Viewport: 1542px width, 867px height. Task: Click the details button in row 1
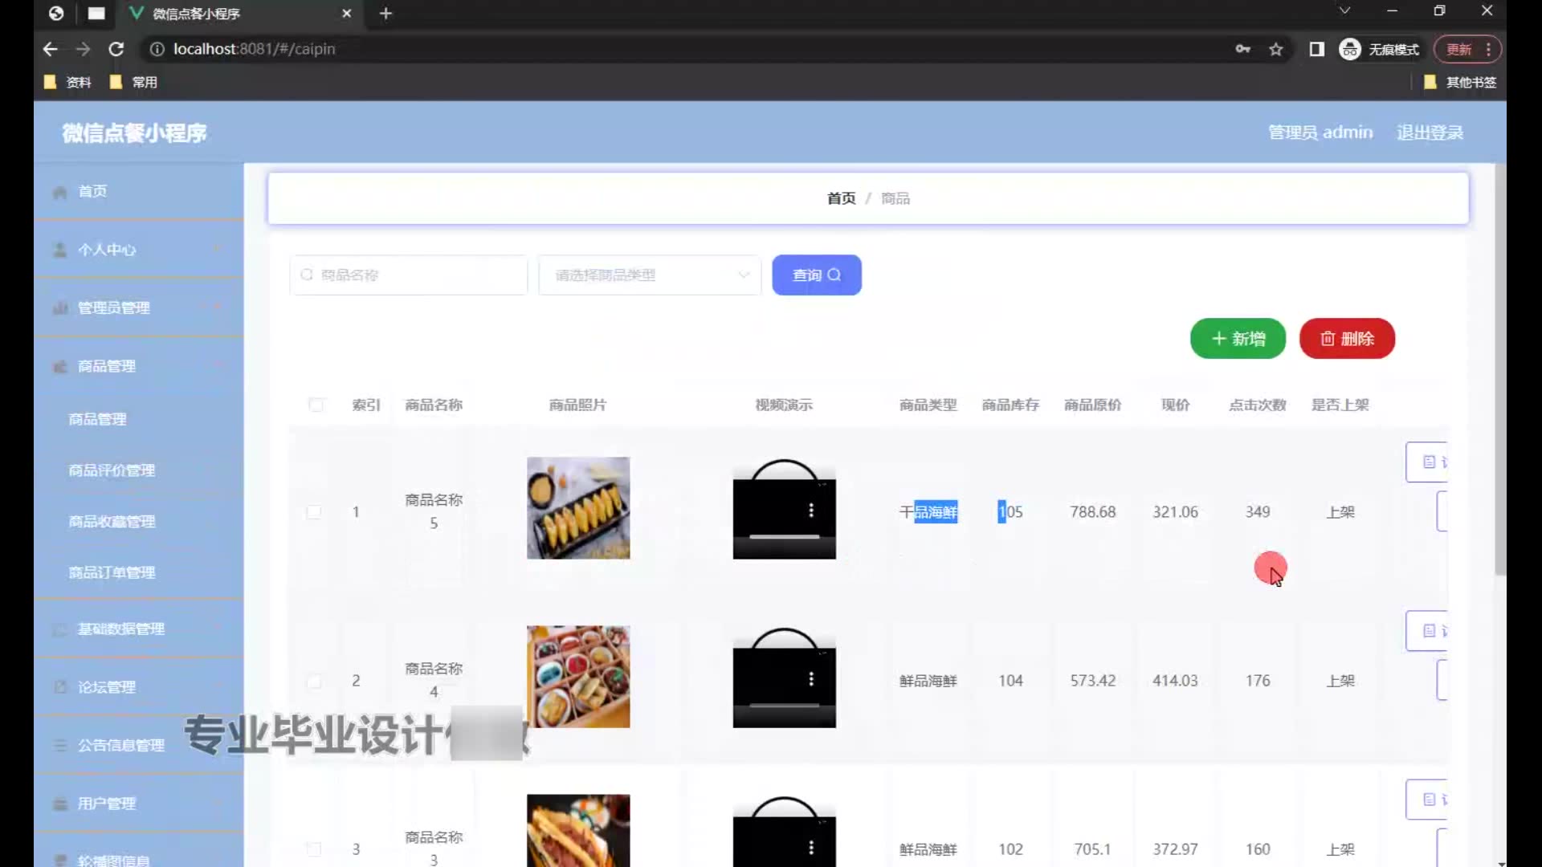pyautogui.click(x=1427, y=462)
